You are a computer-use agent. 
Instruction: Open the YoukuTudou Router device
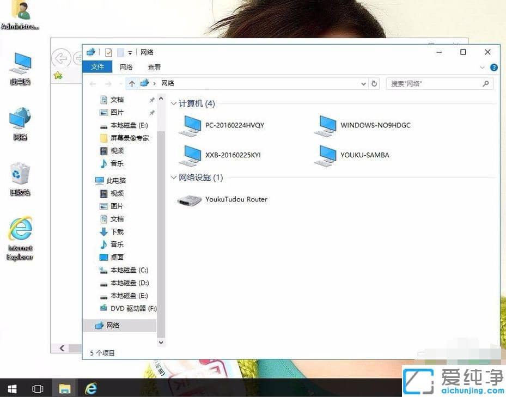click(236, 199)
